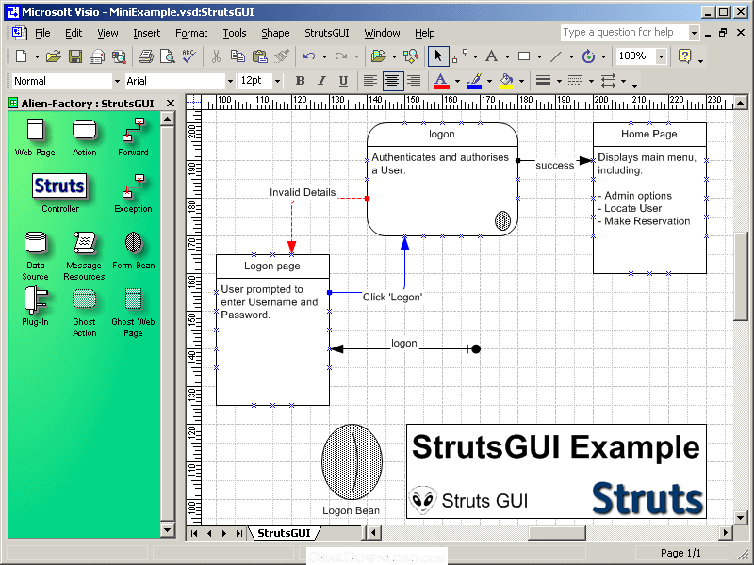
Task: Click the Microsoft Visio Help icon
Action: tap(684, 56)
